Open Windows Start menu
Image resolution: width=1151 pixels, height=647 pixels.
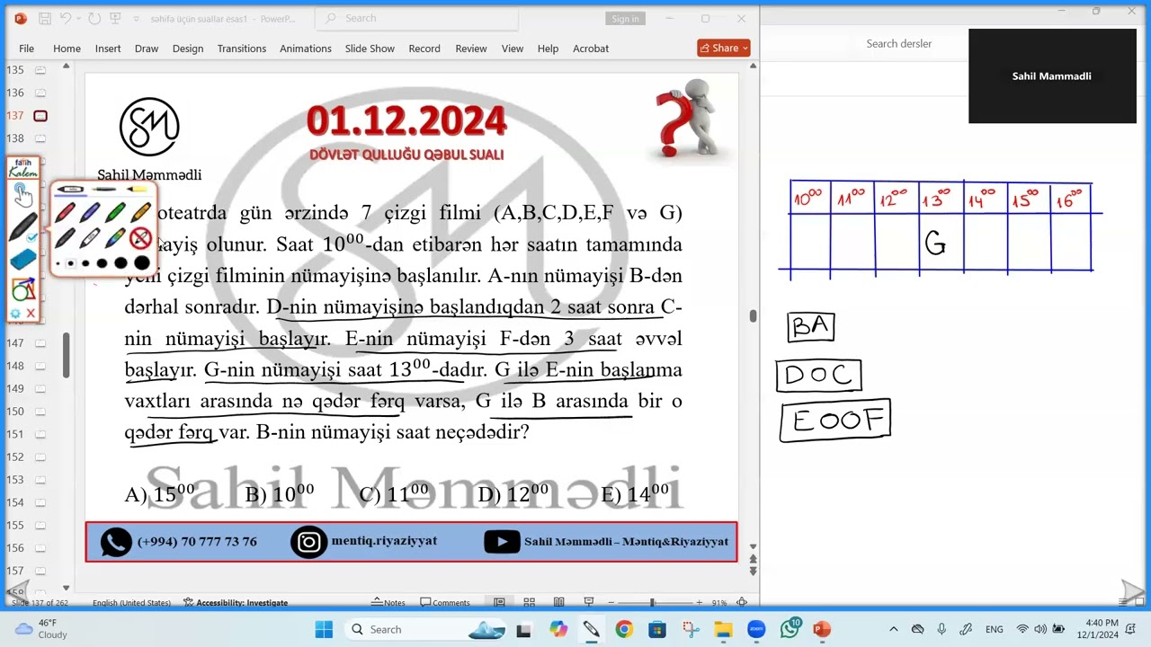click(x=324, y=629)
